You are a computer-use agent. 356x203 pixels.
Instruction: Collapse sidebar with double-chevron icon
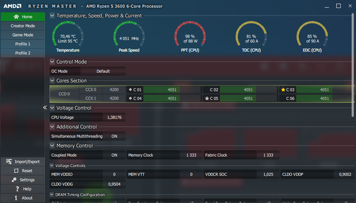click(x=45, y=108)
